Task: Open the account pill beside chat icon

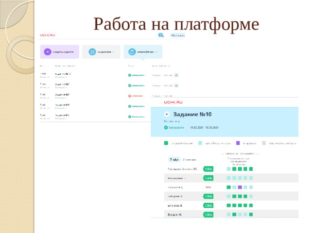Action: (177, 35)
